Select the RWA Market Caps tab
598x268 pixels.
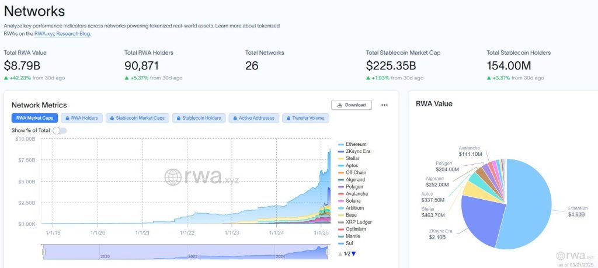(34, 118)
